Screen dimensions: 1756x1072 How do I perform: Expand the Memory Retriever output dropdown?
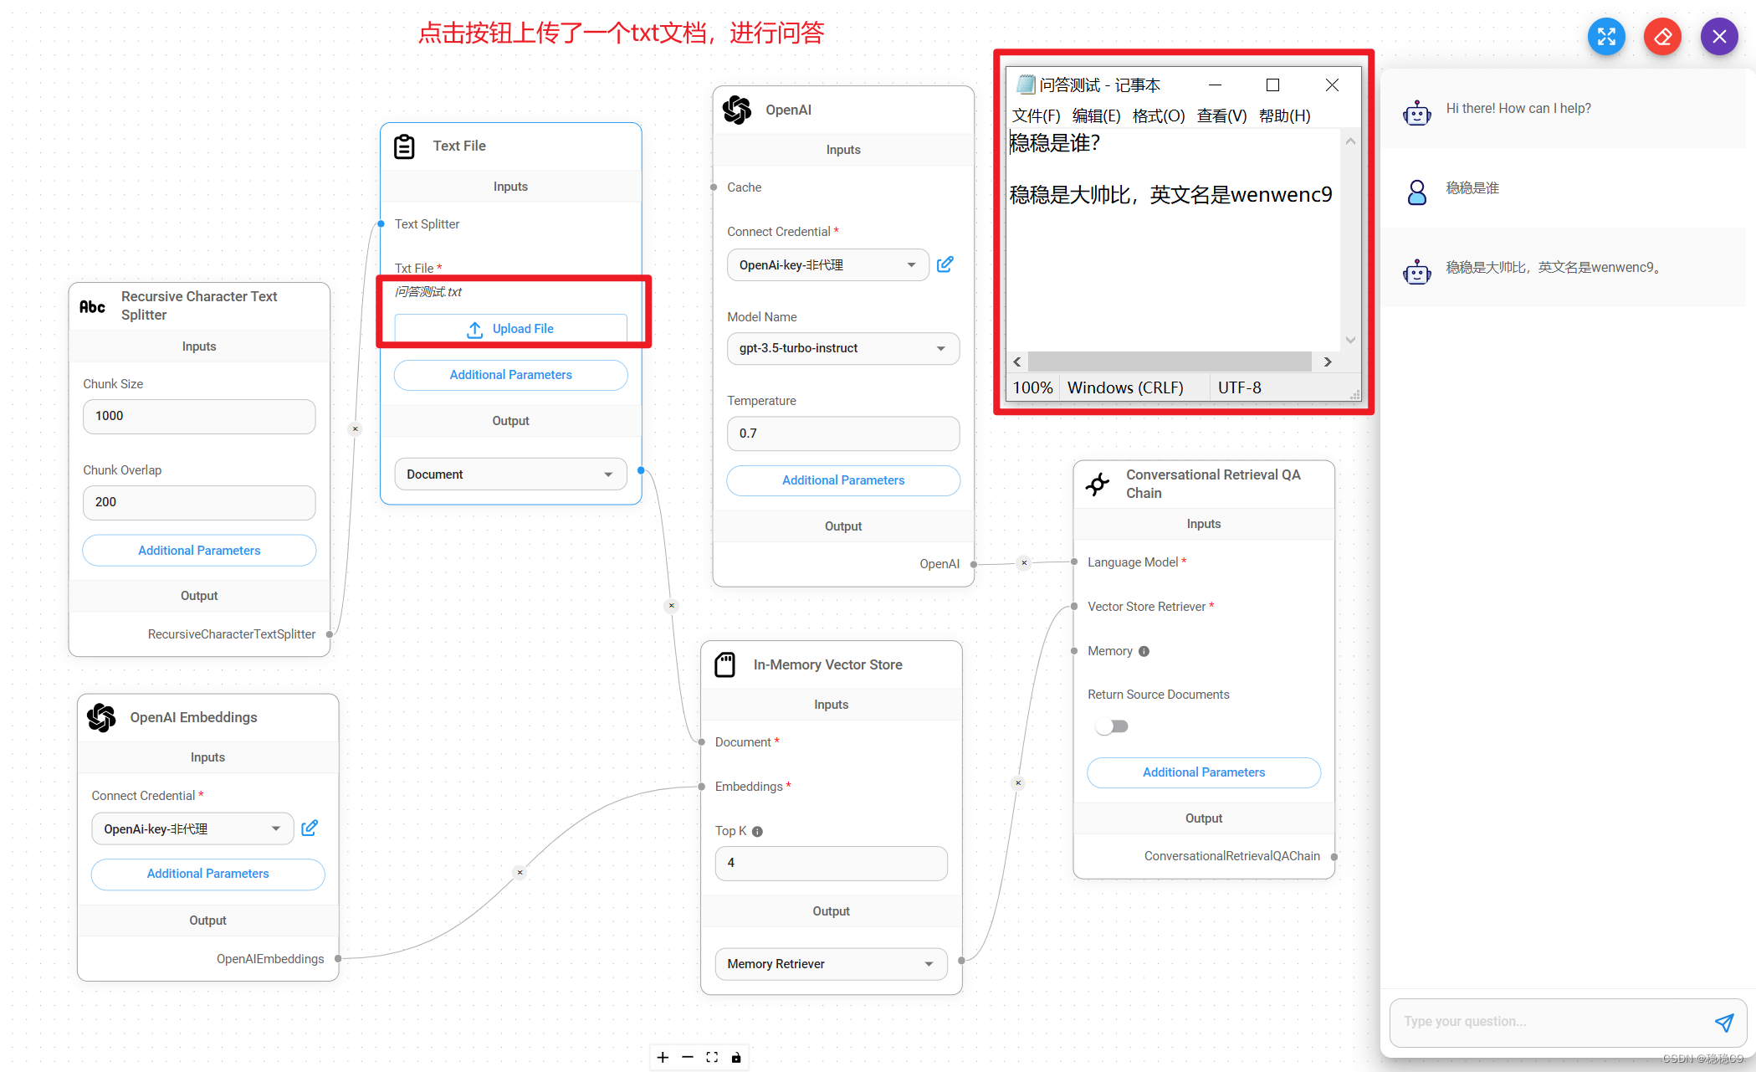[x=831, y=963]
